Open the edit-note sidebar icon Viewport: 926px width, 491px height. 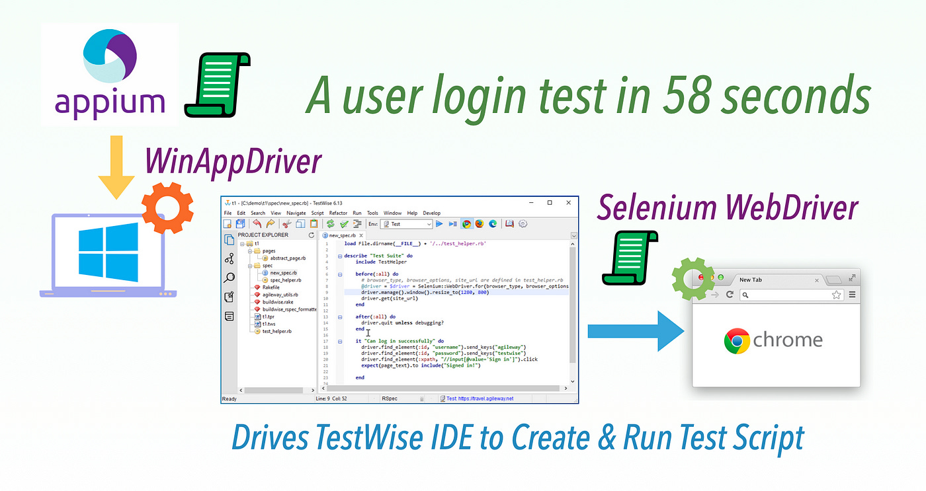230,297
